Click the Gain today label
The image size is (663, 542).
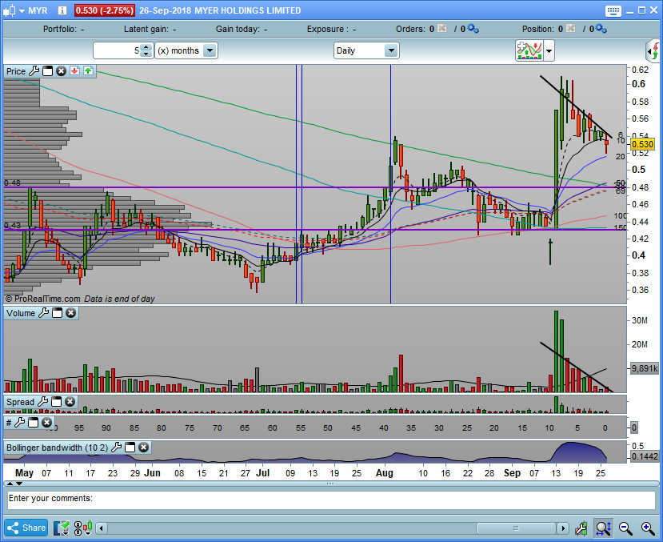coord(238,29)
